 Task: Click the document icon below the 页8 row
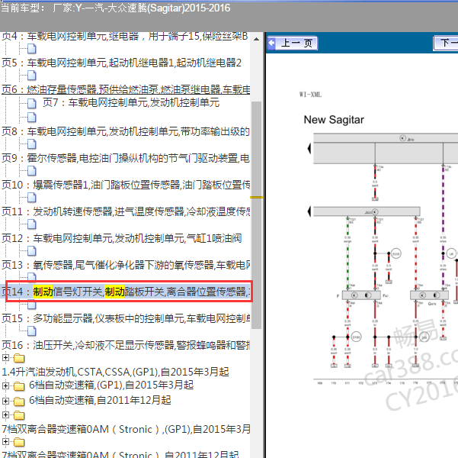coord(31,144)
